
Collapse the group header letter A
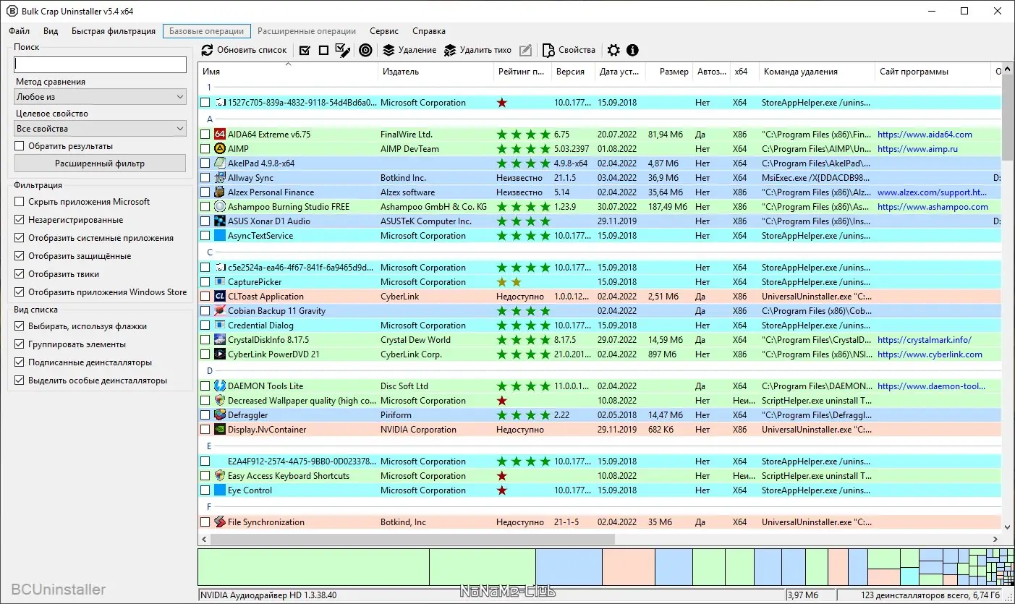(210, 119)
